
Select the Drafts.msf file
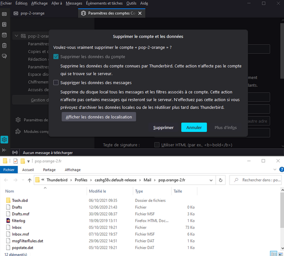21,214
